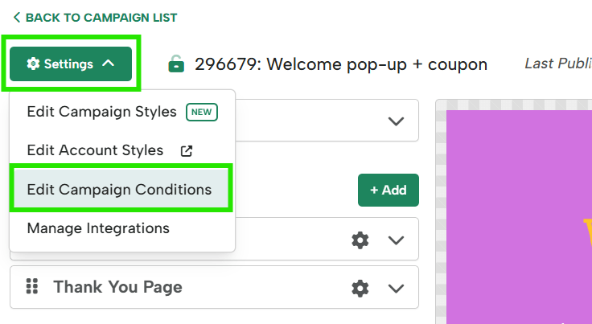The width and height of the screenshot is (592, 324).
Task: Grab the drag handle of Thank You Page
Action: (32, 286)
